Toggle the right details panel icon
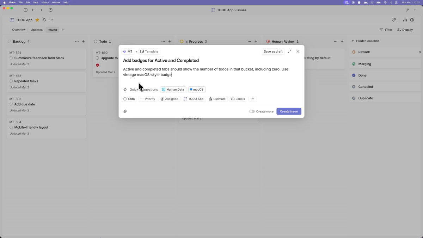Viewport: 423px width, 238px height. (412, 20)
